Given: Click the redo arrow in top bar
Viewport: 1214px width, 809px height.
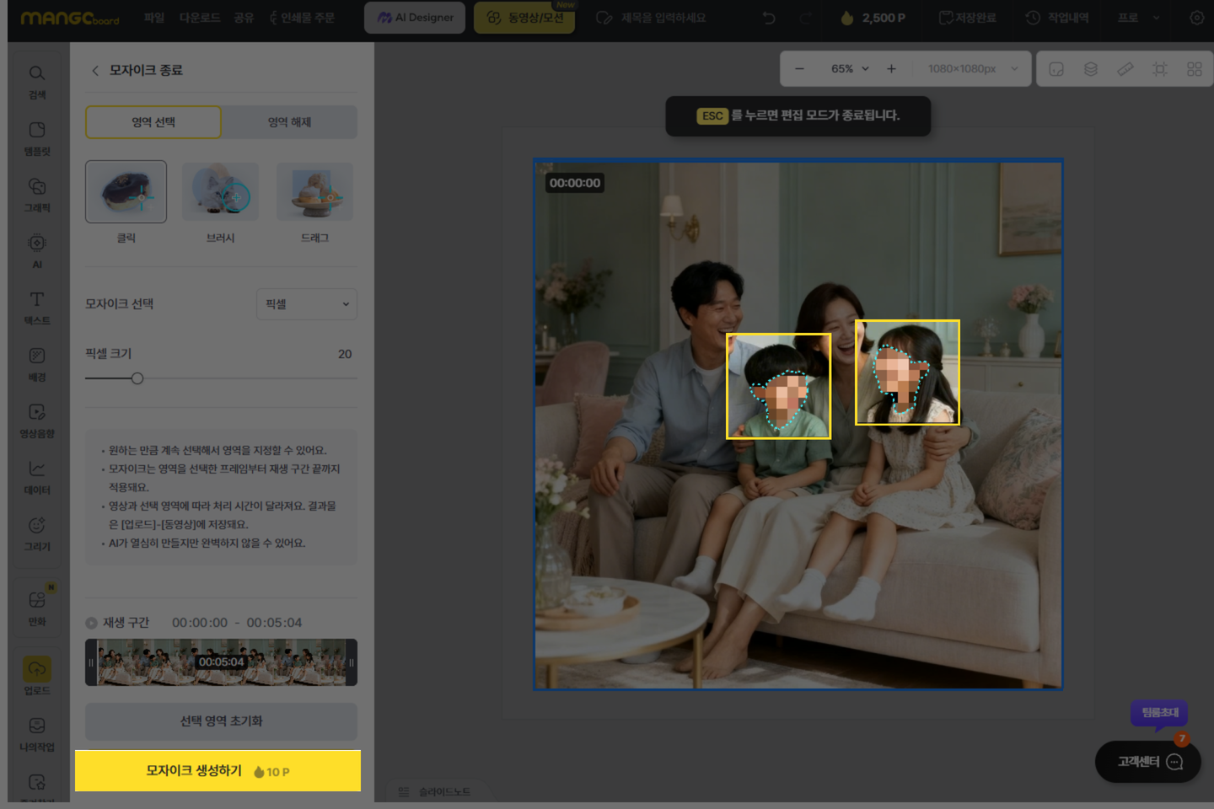Looking at the screenshot, I should click(805, 18).
